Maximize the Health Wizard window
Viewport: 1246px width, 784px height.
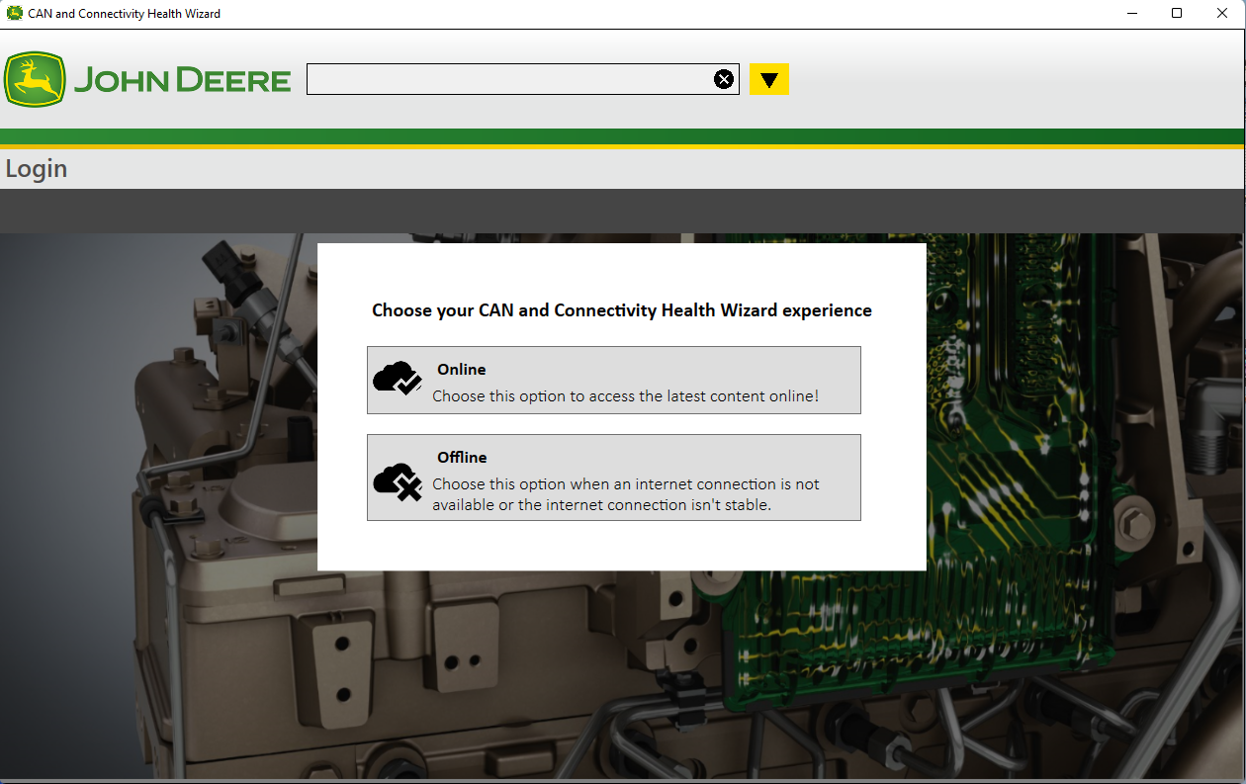pyautogui.click(x=1177, y=14)
